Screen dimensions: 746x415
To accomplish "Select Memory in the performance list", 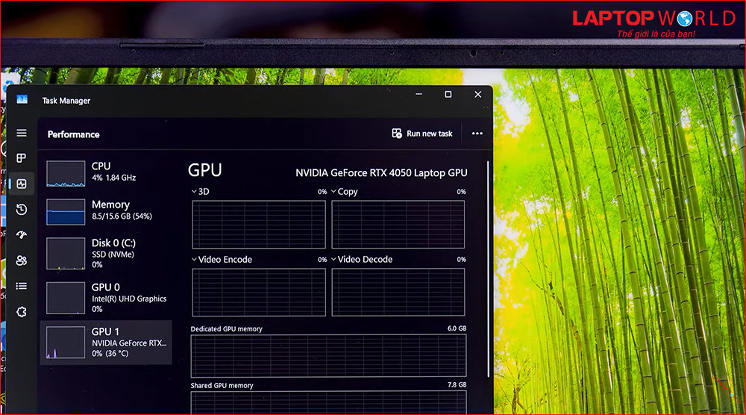I will (x=105, y=210).
